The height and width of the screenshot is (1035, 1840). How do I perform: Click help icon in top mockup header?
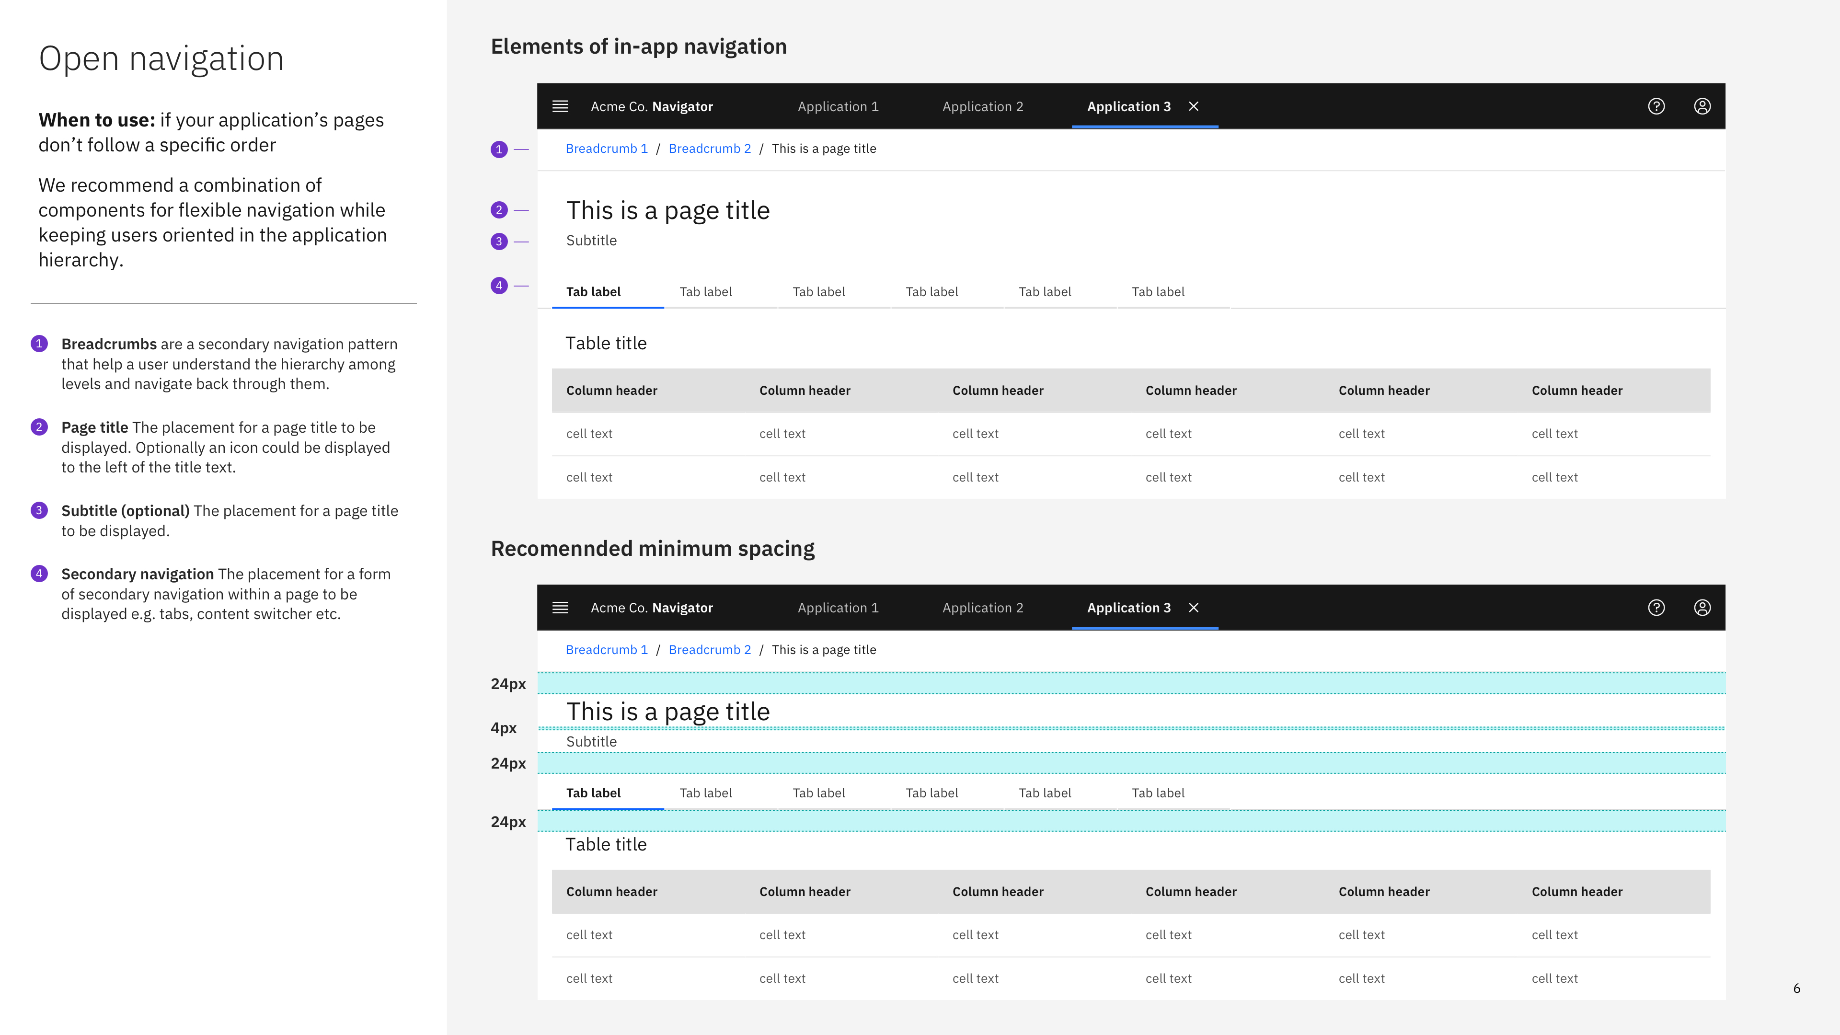[x=1656, y=106]
